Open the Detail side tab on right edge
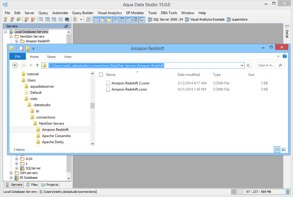The height and width of the screenshot is (197, 293). [287, 31]
